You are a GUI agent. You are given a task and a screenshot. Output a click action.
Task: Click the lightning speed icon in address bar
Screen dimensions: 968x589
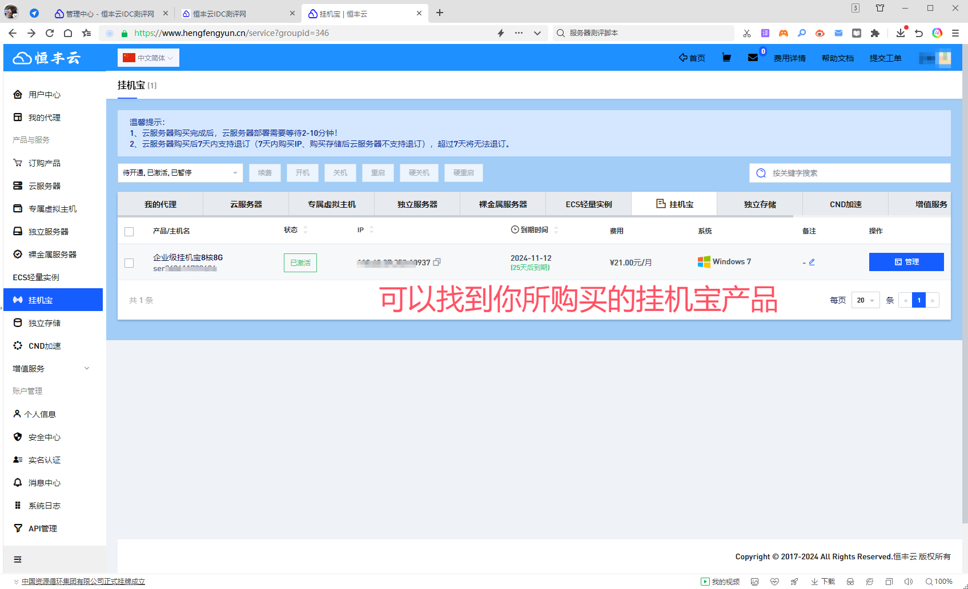click(501, 33)
